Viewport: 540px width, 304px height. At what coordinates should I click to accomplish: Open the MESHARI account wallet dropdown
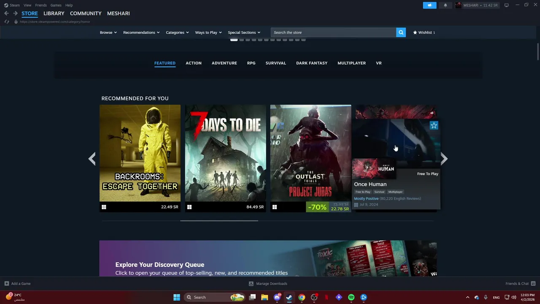[481, 5]
